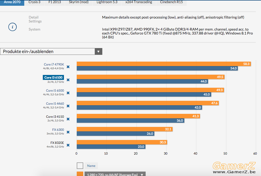Click the '4c/8t, 4,0-4,4 GHz' spec text
Image resolution: width=261 pixels, height=176 pixels.
[x=54, y=68]
